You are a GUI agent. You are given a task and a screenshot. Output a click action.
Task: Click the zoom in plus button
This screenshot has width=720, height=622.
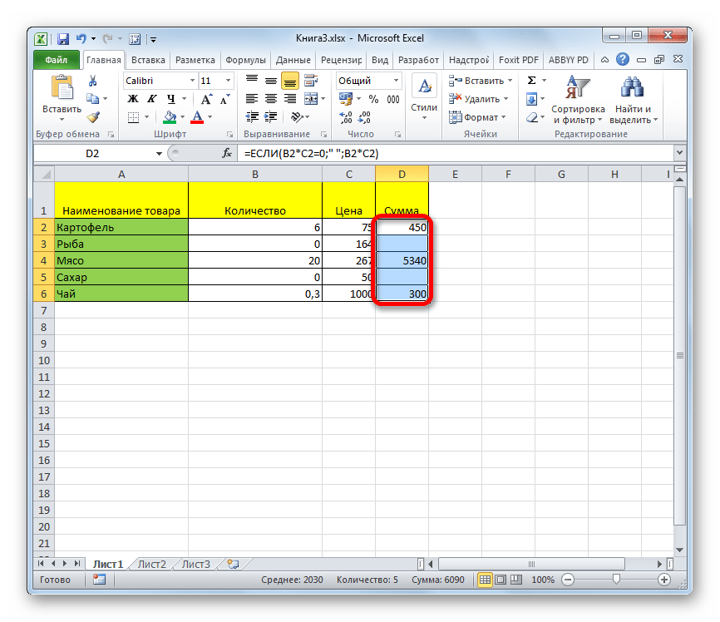tap(664, 580)
